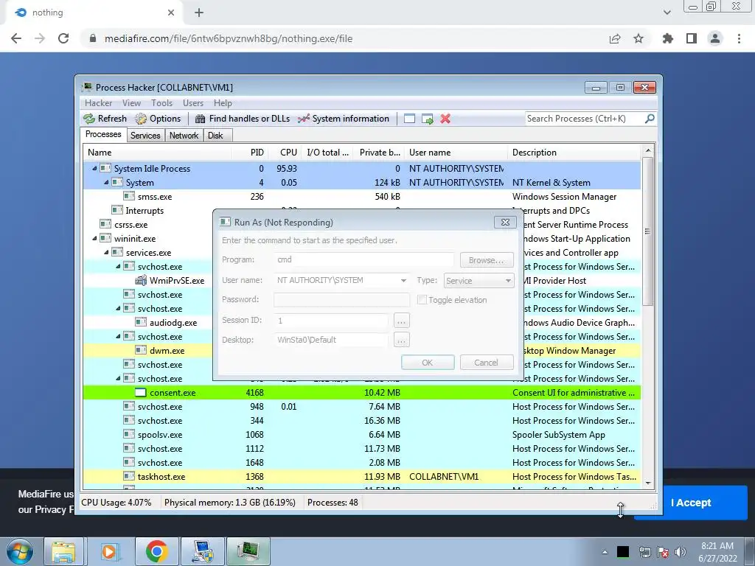Focus the Search Processes box
Screen dimensions: 755x566
point(585,119)
